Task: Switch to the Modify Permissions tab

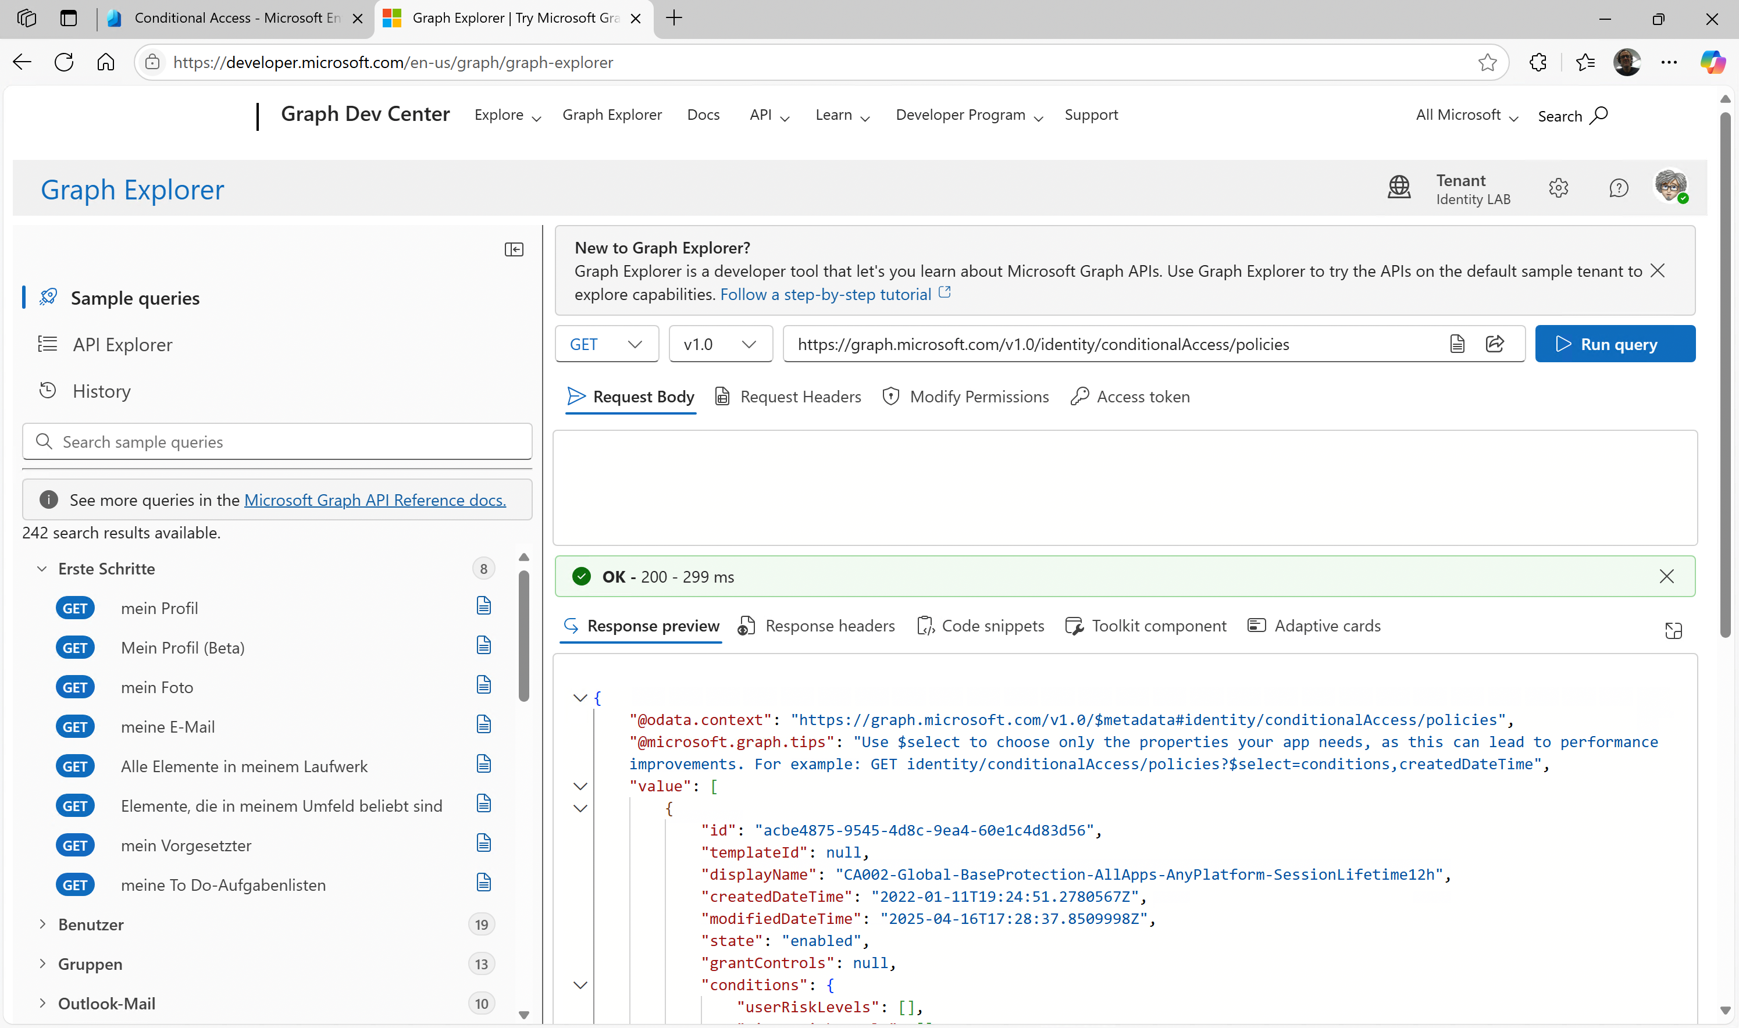Action: [x=966, y=396]
